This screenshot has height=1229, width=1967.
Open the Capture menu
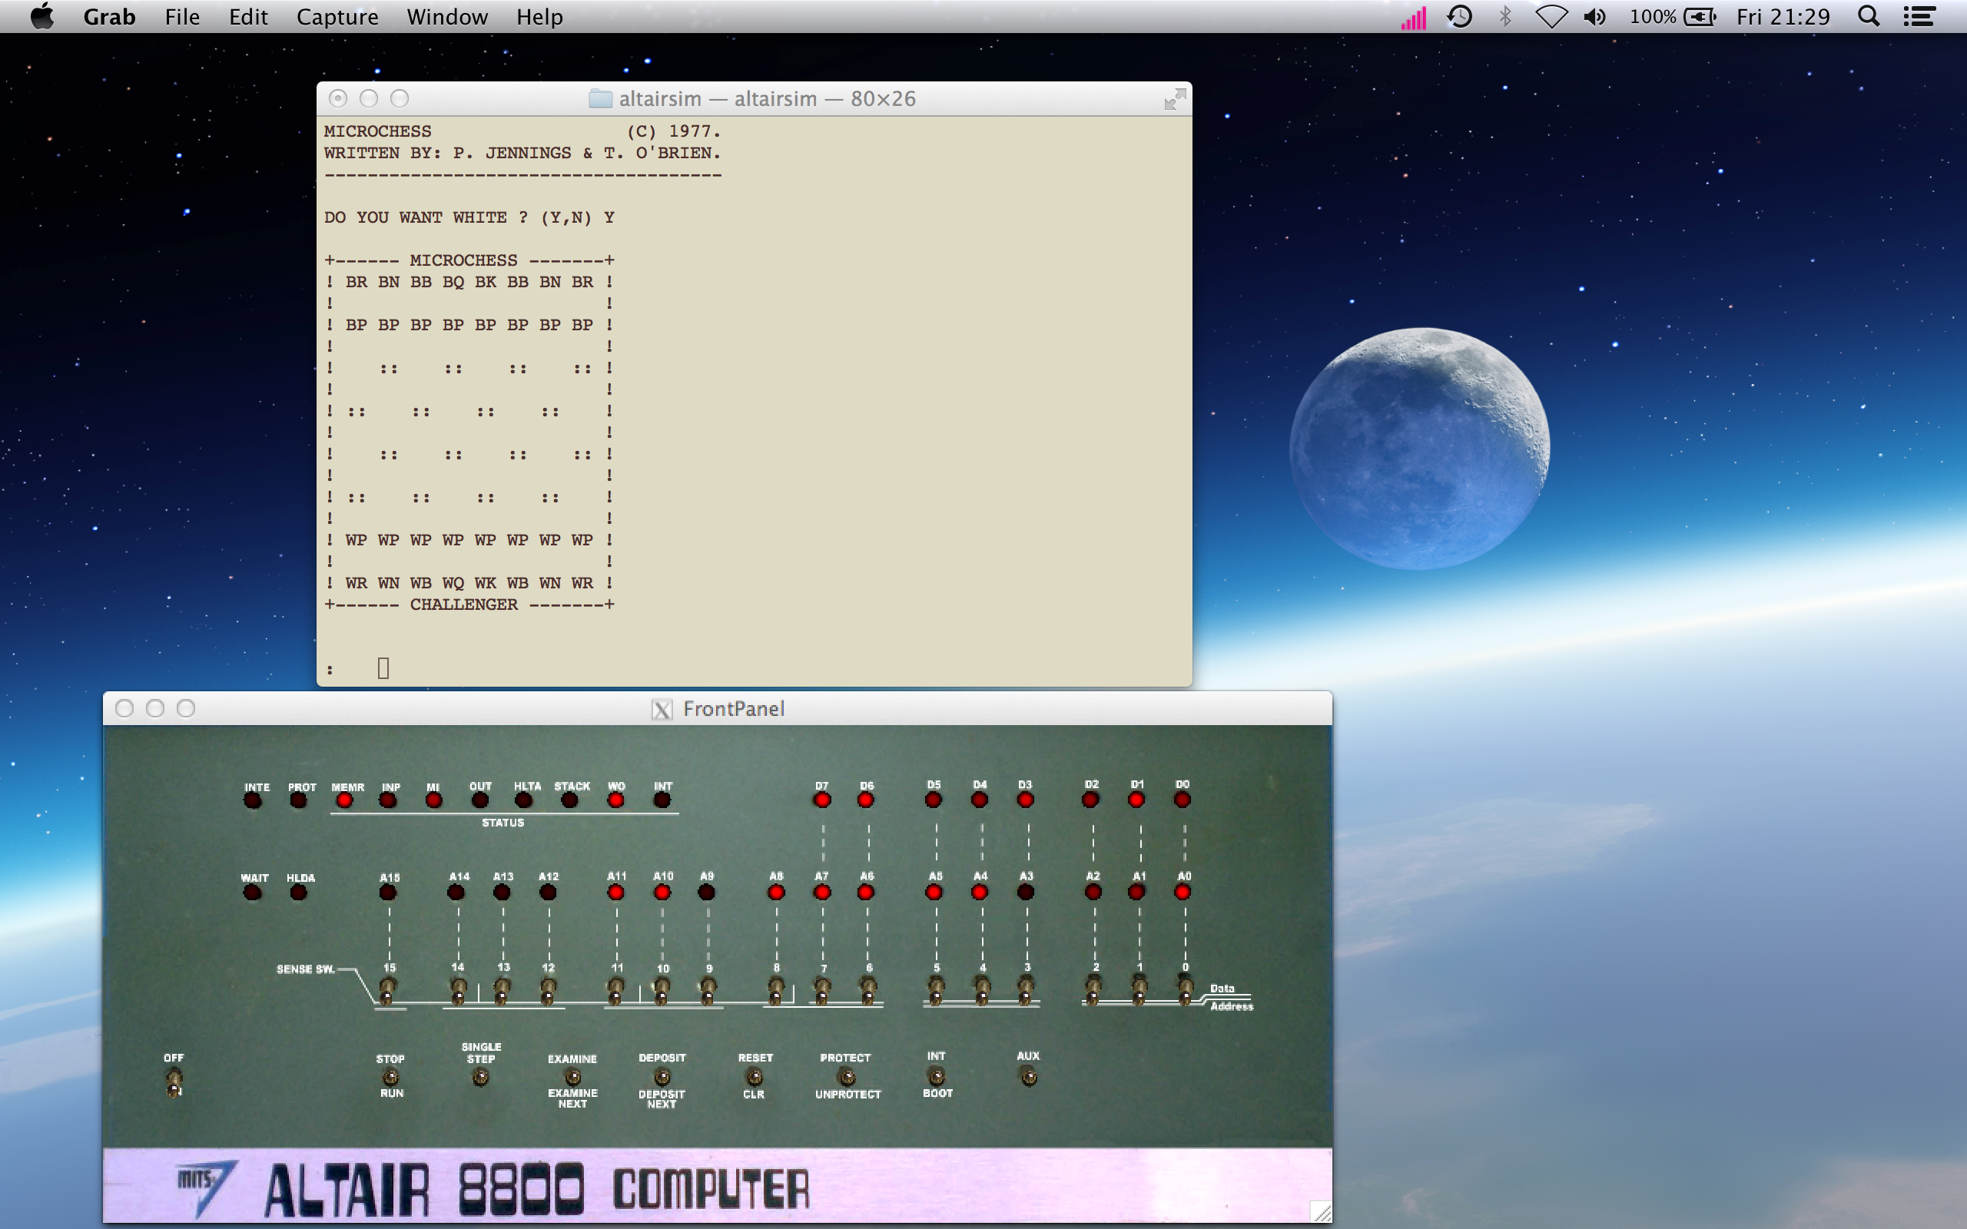point(337,16)
